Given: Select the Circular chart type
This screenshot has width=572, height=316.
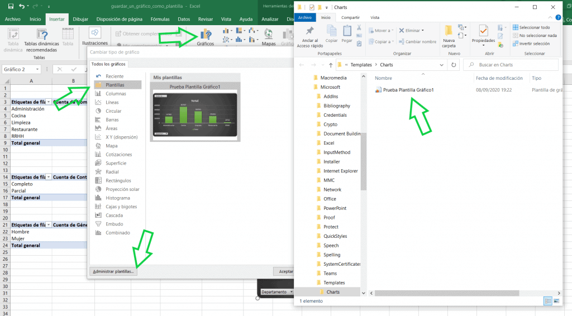Looking at the screenshot, I should coord(113,111).
